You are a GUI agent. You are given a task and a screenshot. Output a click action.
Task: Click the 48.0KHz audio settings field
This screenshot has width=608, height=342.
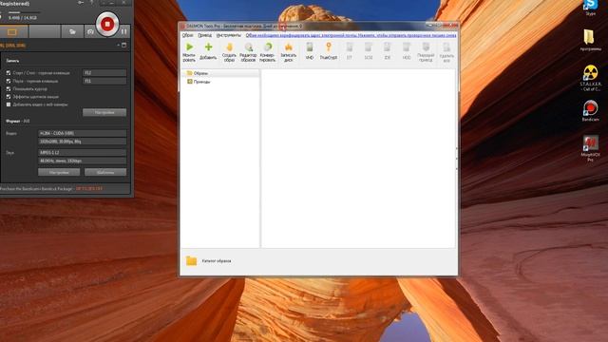point(82,161)
